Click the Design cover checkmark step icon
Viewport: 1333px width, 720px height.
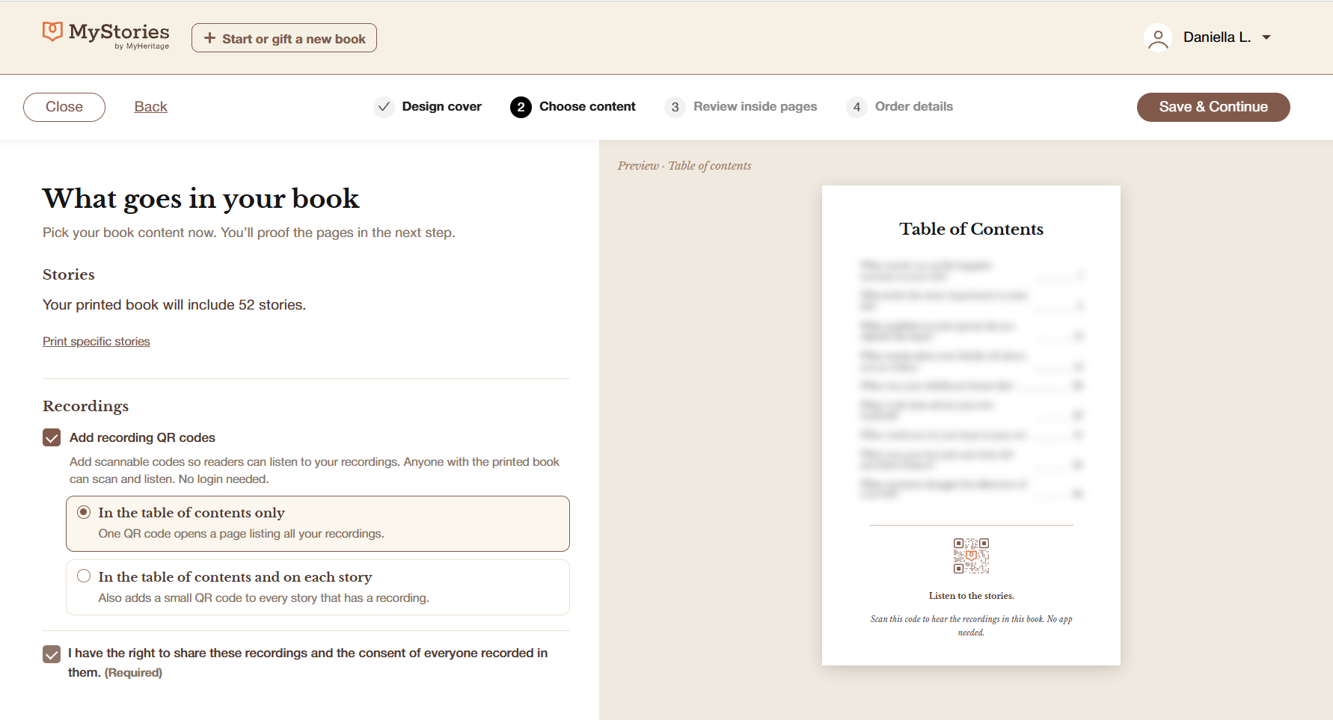(x=384, y=107)
